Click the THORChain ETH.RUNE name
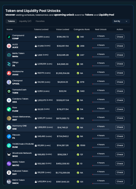Image resolution: width=136 pixels, height=189 pixels. click(x=23, y=144)
